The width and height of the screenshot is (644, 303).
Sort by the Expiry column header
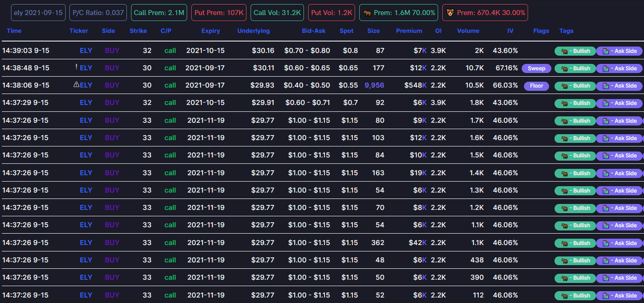coord(211,31)
